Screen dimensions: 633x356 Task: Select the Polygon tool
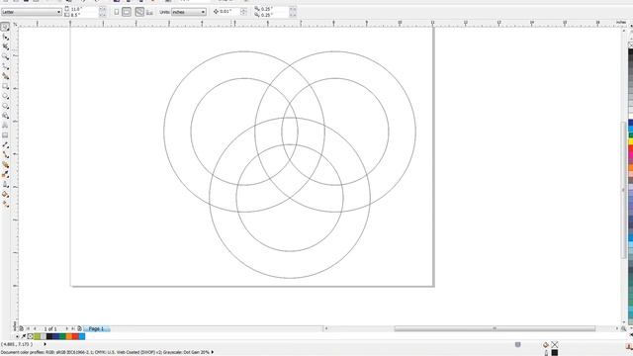point(5,106)
